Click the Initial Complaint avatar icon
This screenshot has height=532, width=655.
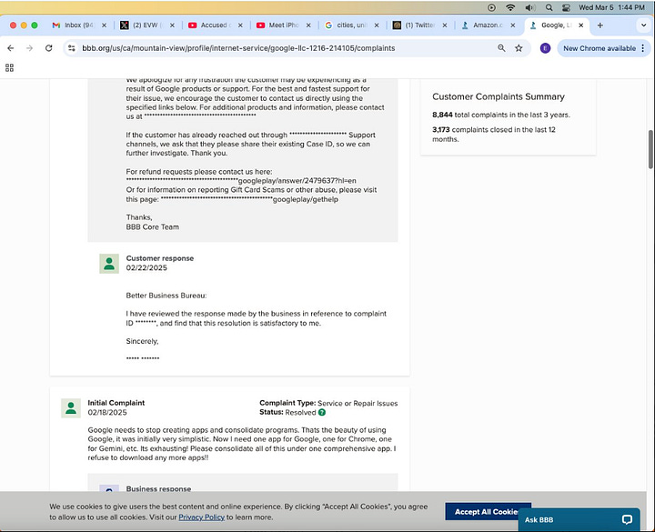(x=71, y=408)
